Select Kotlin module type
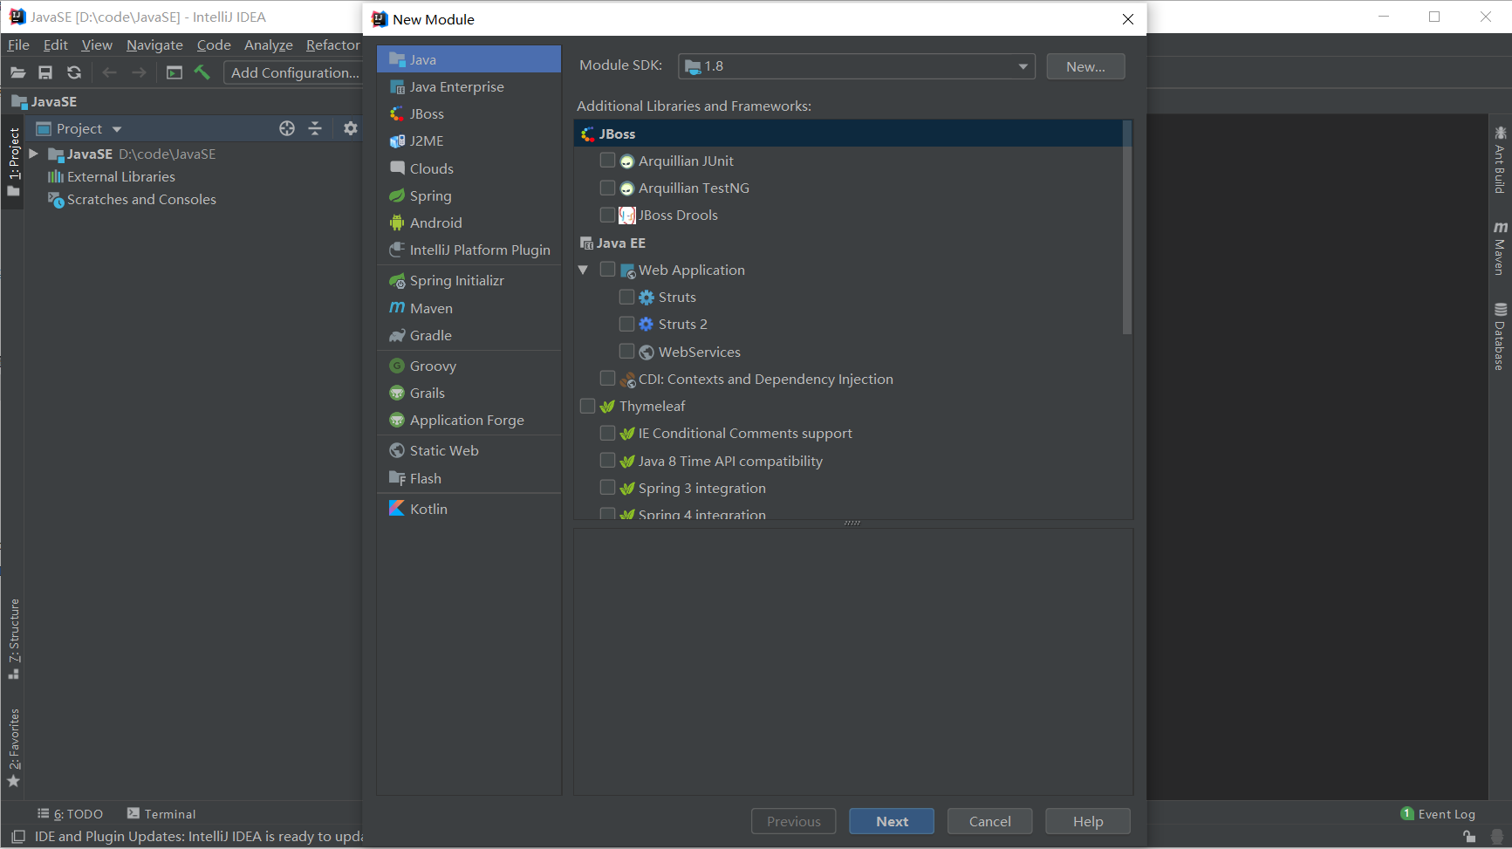Screen dimensions: 1512x849 [469, 509]
